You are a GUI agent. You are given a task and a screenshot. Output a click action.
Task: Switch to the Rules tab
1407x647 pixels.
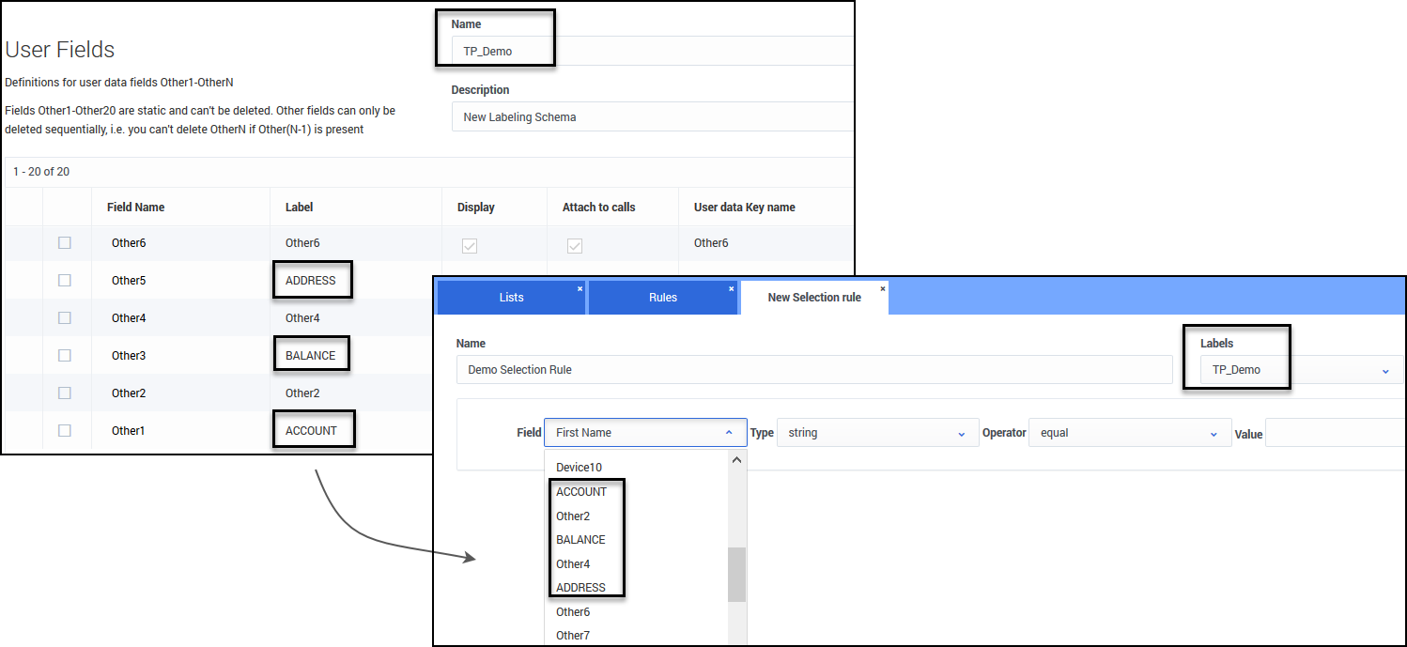click(663, 298)
